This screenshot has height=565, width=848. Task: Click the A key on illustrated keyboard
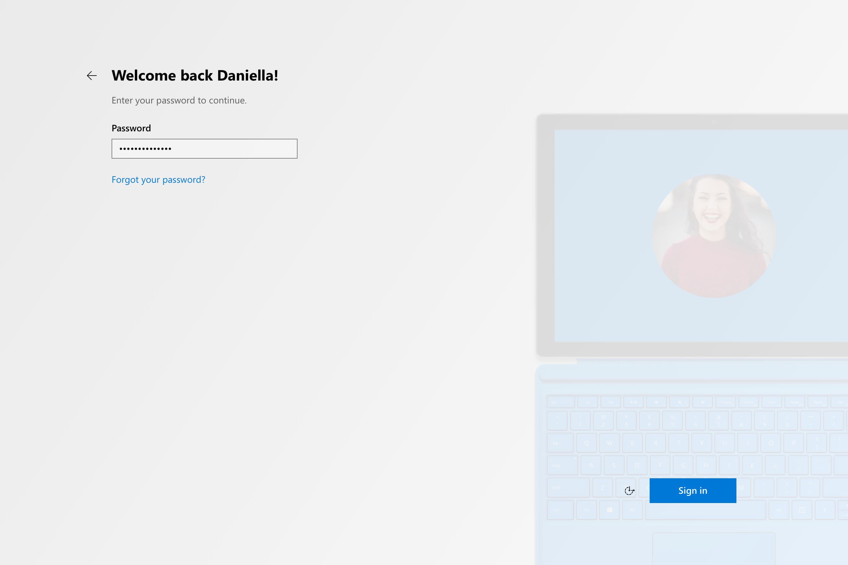tap(591, 465)
